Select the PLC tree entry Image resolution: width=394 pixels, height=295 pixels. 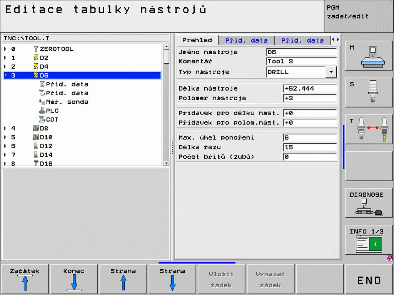[52, 111]
